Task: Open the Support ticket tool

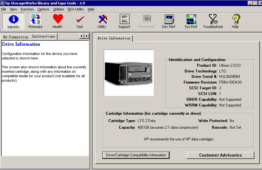Action: click(124, 21)
